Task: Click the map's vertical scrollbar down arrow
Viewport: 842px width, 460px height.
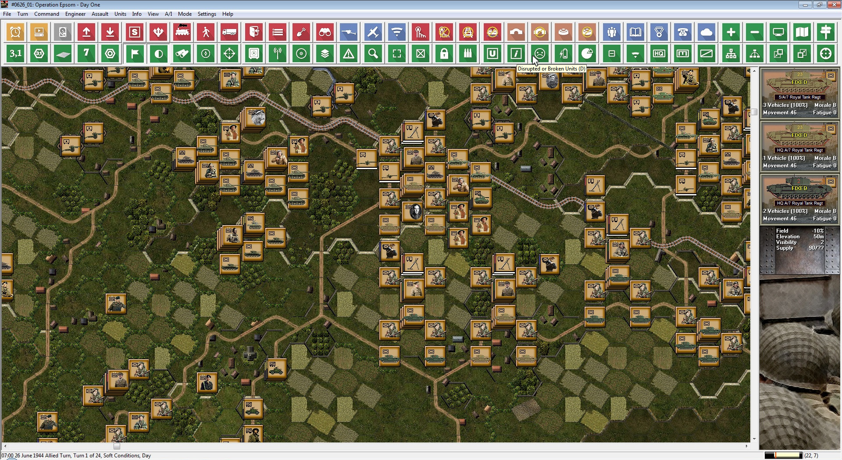Action: tap(754, 439)
